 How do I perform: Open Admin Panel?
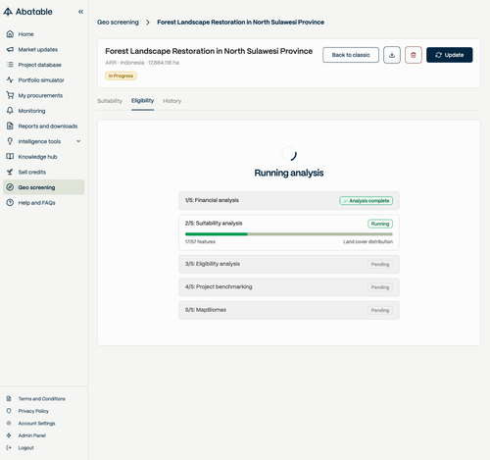(x=32, y=435)
